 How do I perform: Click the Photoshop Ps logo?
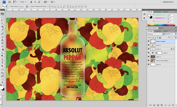[4, 2]
